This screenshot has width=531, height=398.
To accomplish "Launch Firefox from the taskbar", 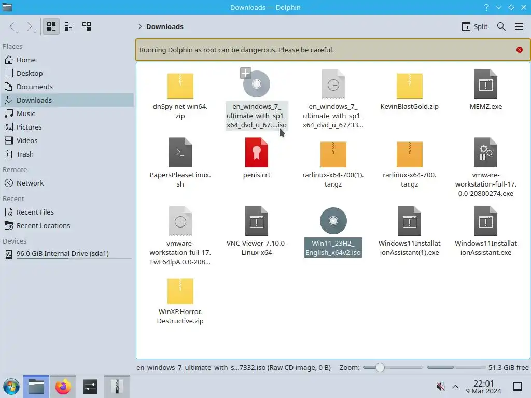I will point(63,387).
